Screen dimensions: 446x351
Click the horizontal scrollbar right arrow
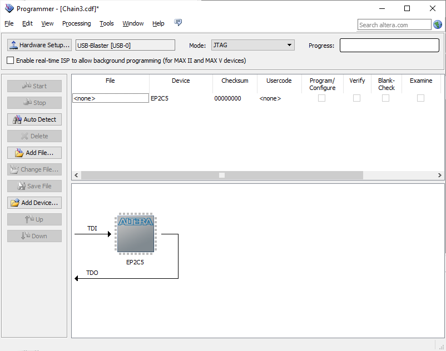click(x=440, y=175)
